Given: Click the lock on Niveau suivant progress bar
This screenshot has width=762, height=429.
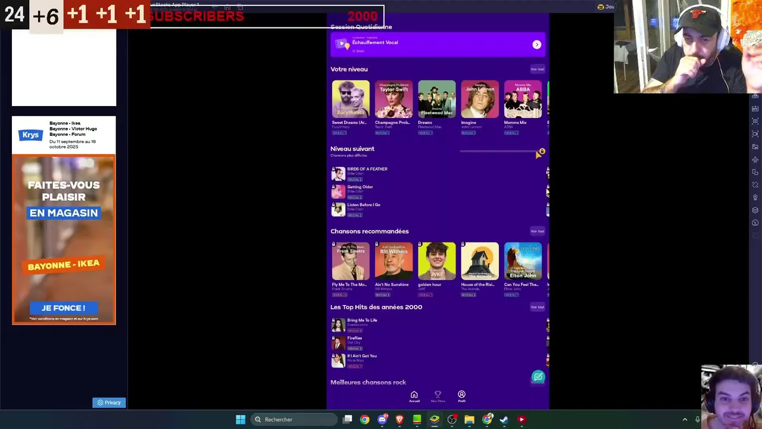Looking at the screenshot, I should 542,151.
